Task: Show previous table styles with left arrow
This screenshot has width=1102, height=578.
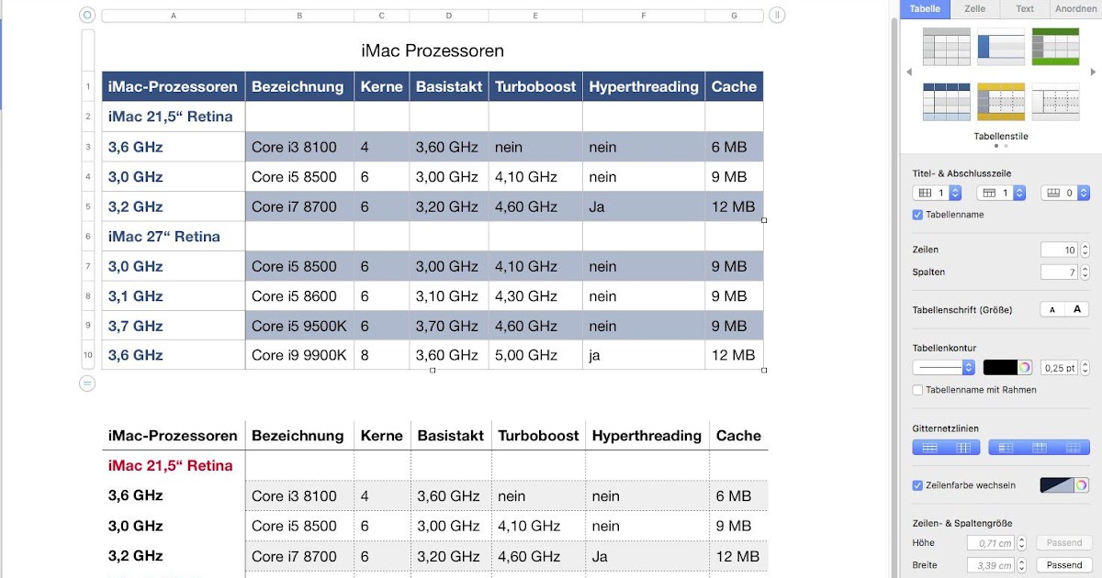Action: (909, 72)
